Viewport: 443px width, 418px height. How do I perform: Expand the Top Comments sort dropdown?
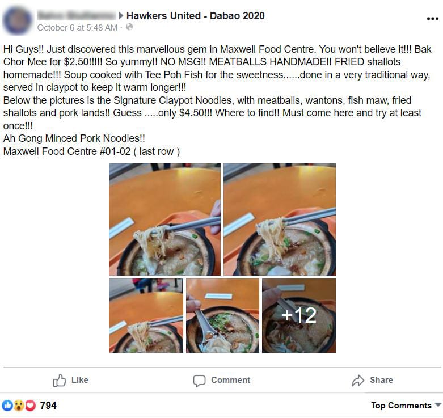[406, 406]
